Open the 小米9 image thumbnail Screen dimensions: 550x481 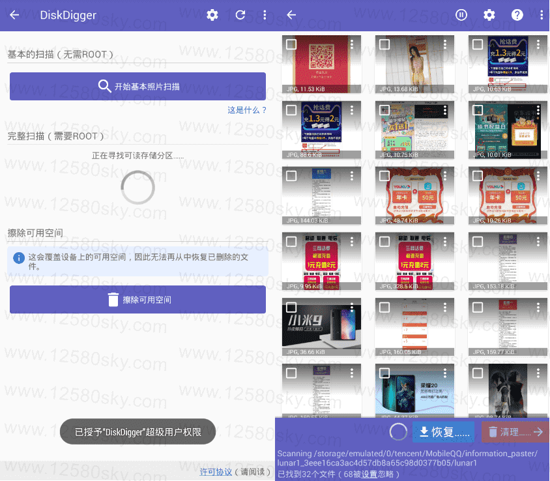pyautogui.click(x=321, y=327)
